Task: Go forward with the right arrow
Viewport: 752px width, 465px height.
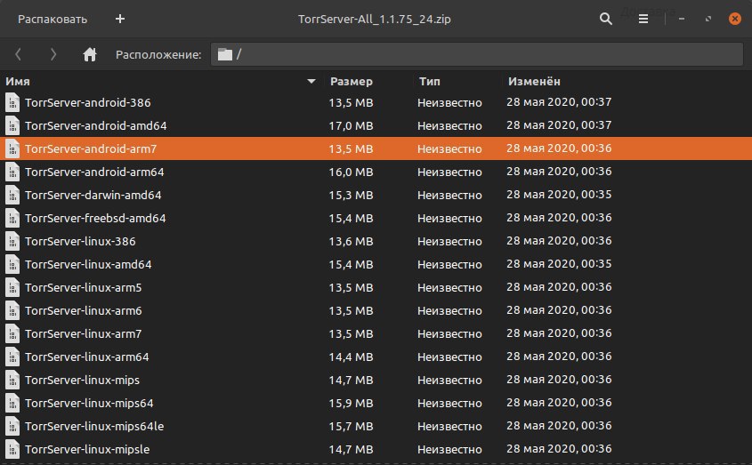Action: [53, 54]
